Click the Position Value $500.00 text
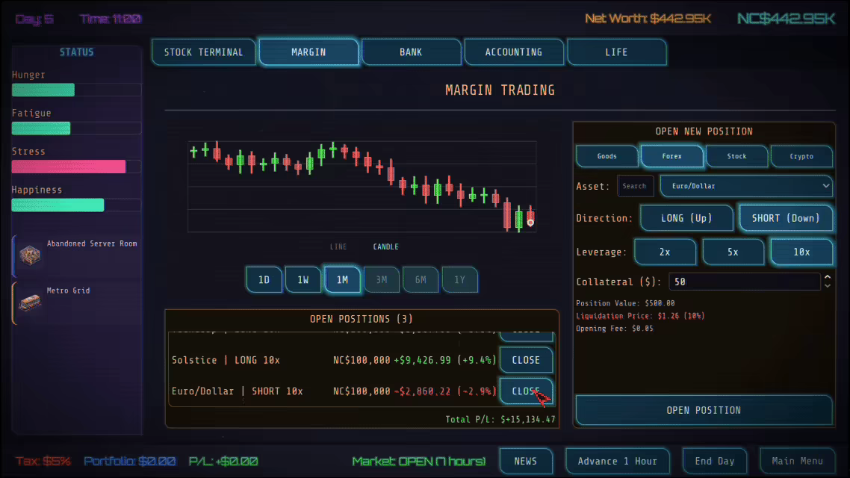Viewport: 850px width, 478px height. [626, 303]
